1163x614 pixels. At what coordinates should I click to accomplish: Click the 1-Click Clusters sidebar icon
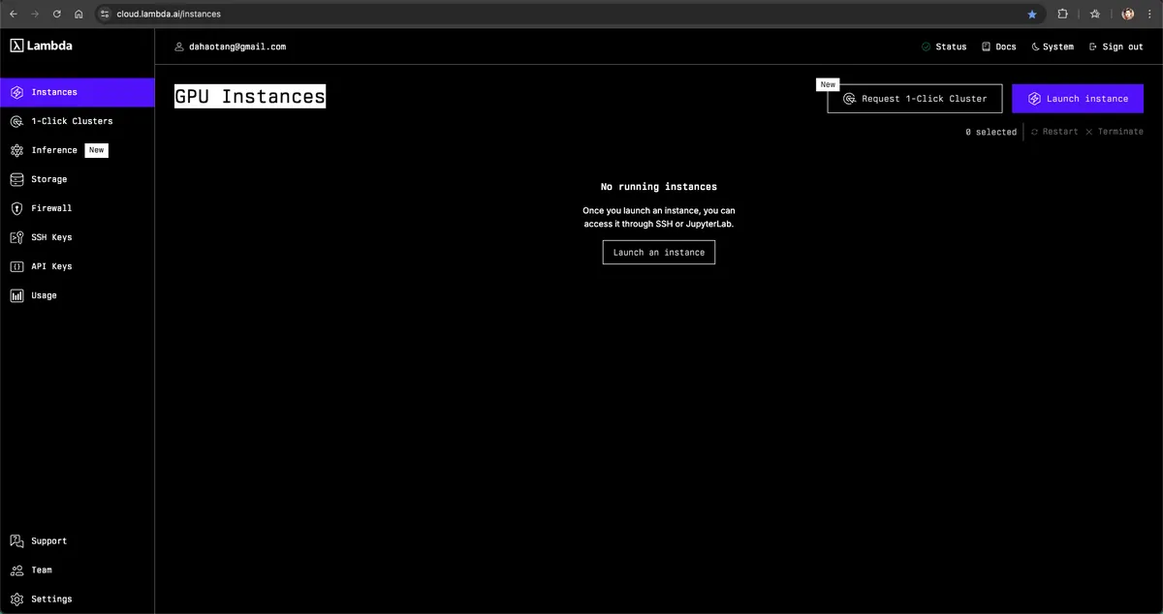pos(16,122)
